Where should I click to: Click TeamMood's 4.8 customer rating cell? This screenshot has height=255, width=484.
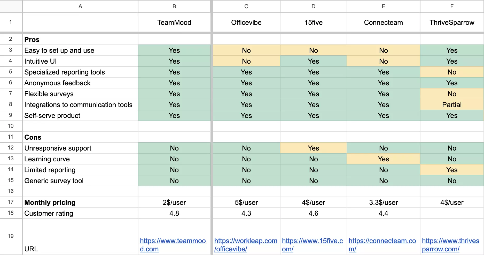pos(174,213)
